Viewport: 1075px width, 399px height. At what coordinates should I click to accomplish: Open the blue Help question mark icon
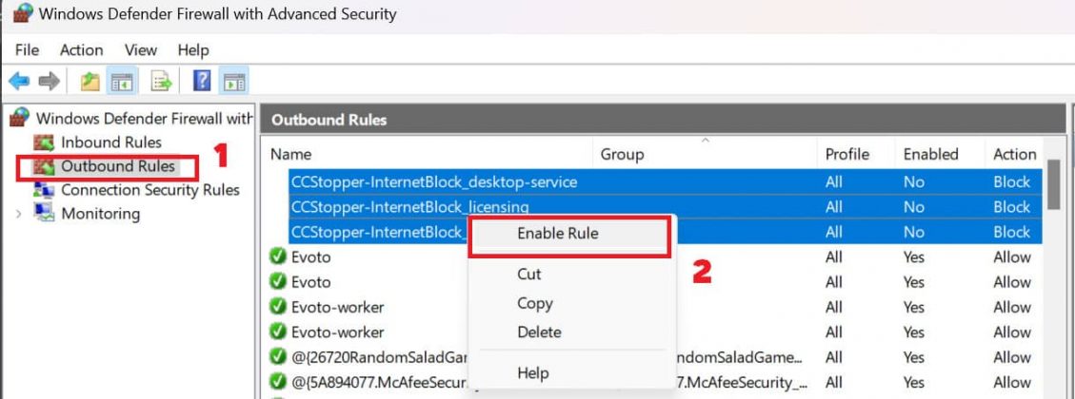point(202,82)
